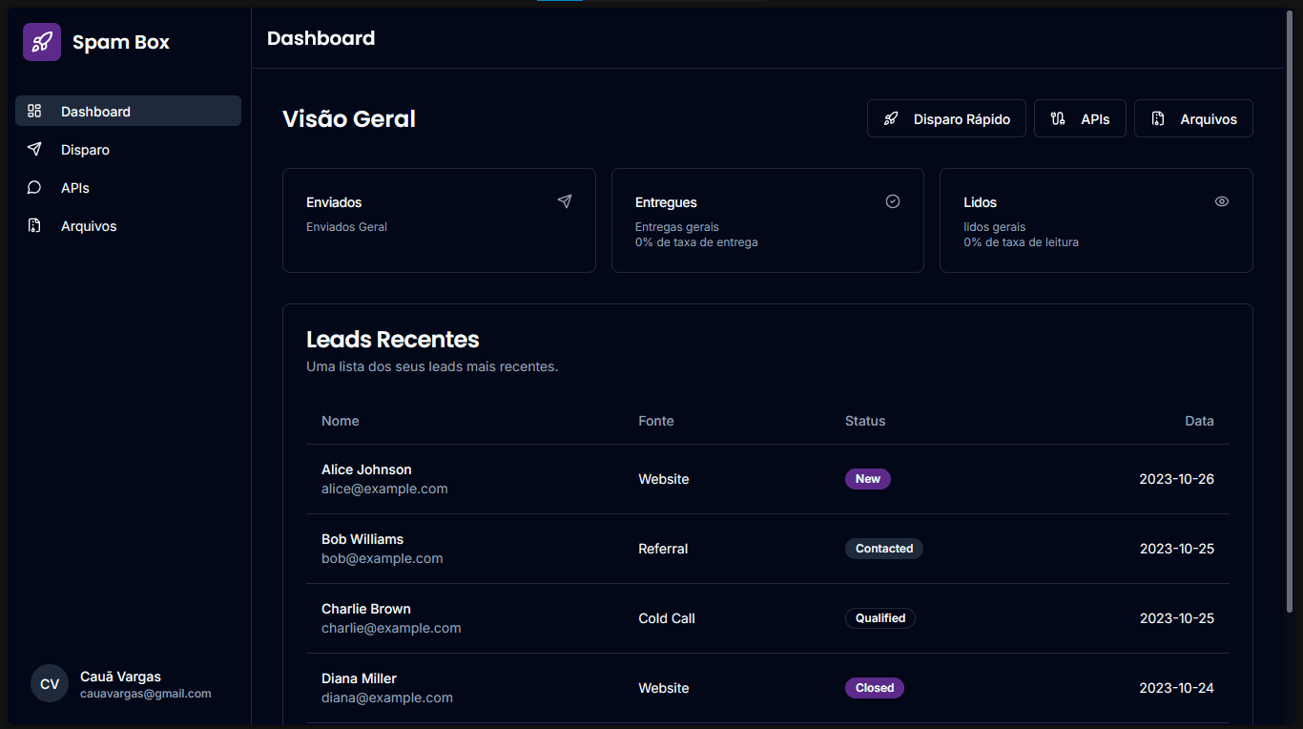Image resolution: width=1303 pixels, height=729 pixels.
Task: Click the eye icon on Lidos card
Action: coord(1222,201)
